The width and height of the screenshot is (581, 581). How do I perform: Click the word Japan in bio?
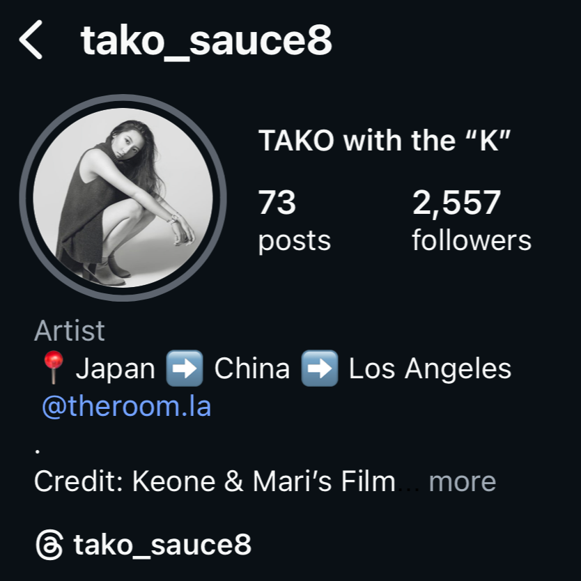[115, 369]
